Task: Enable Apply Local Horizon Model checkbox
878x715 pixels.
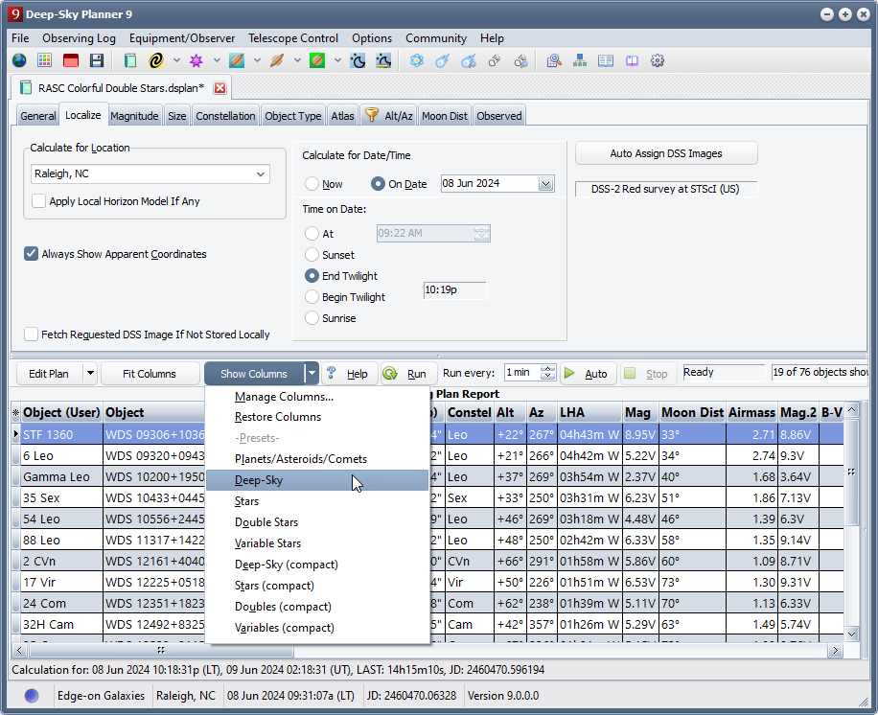Action: tap(39, 201)
